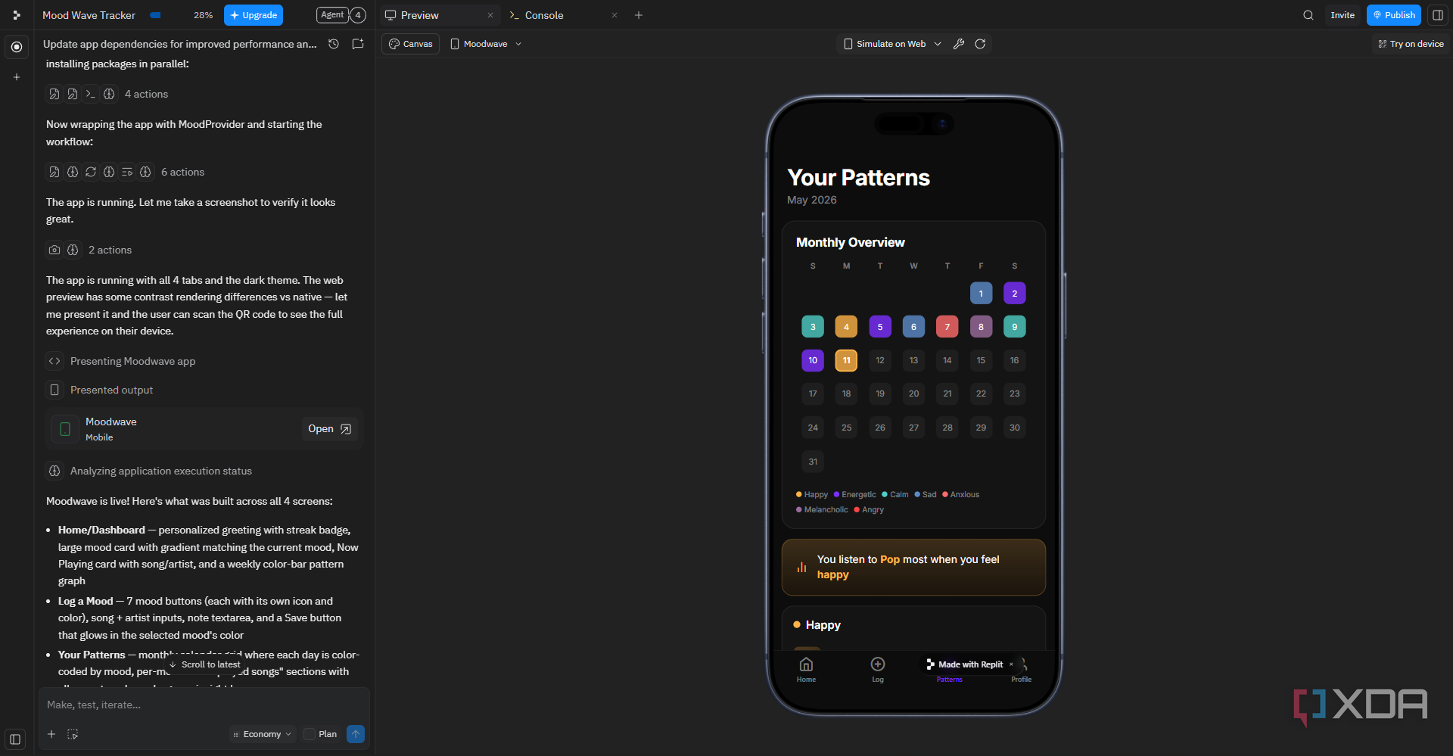Image resolution: width=1453 pixels, height=756 pixels.
Task: Click the Replit logo icon
Action: click(x=17, y=15)
